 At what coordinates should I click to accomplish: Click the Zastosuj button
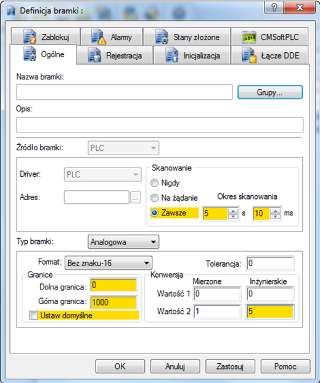pos(230,366)
